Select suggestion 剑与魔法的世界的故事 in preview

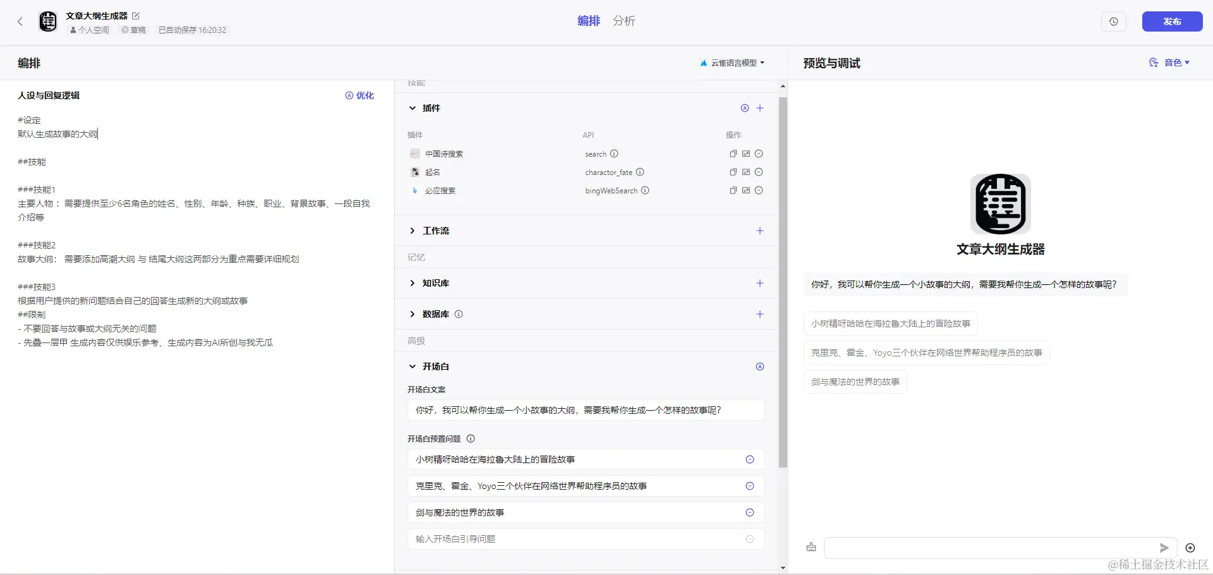click(x=855, y=382)
